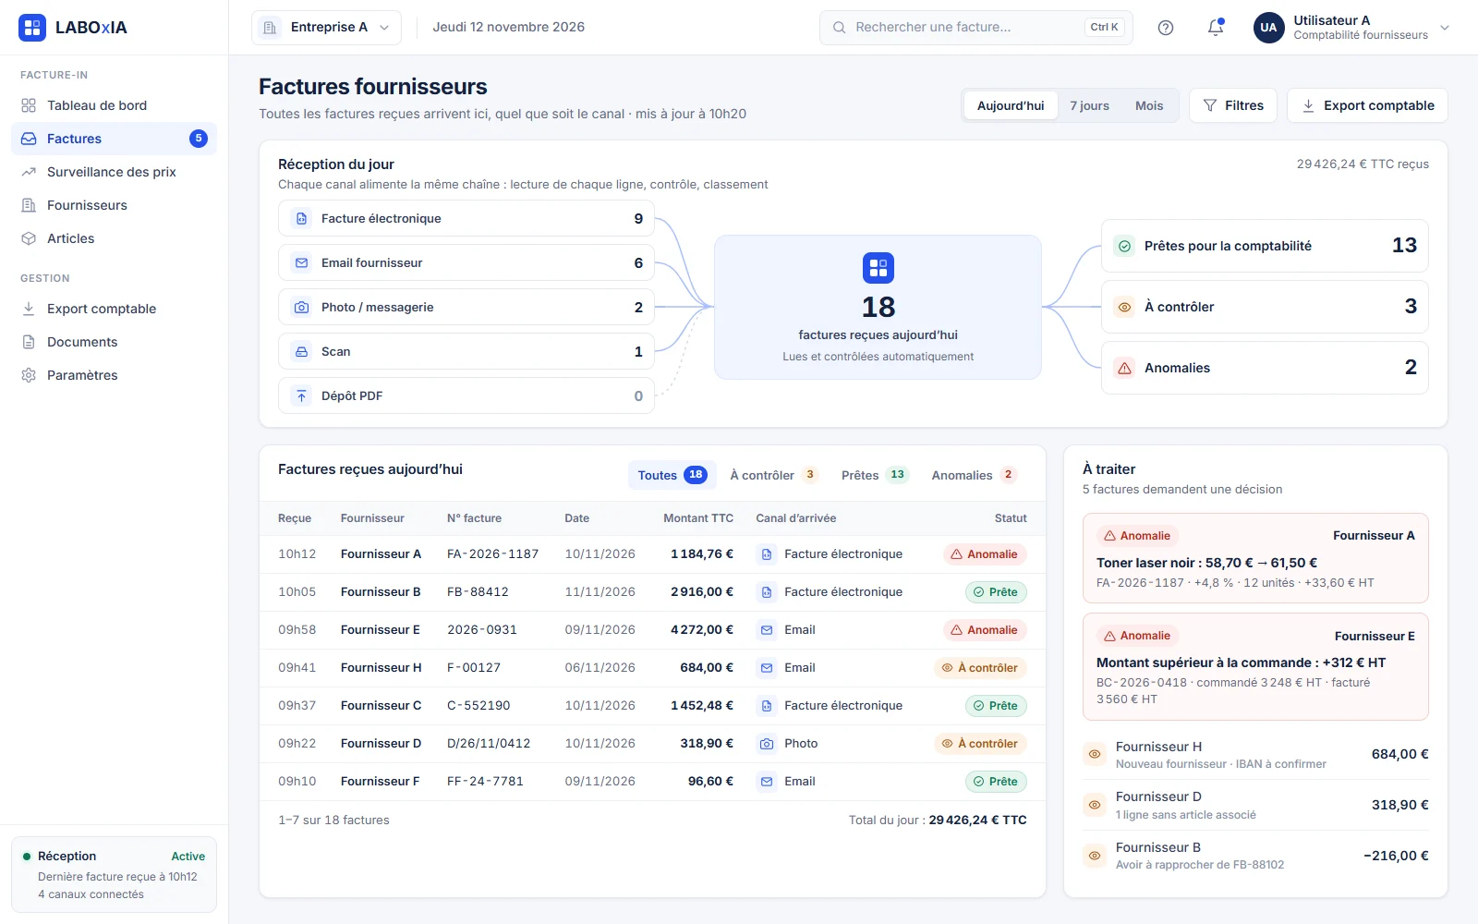The image size is (1478, 924).
Task: Click the UA user avatar
Action: (x=1268, y=28)
